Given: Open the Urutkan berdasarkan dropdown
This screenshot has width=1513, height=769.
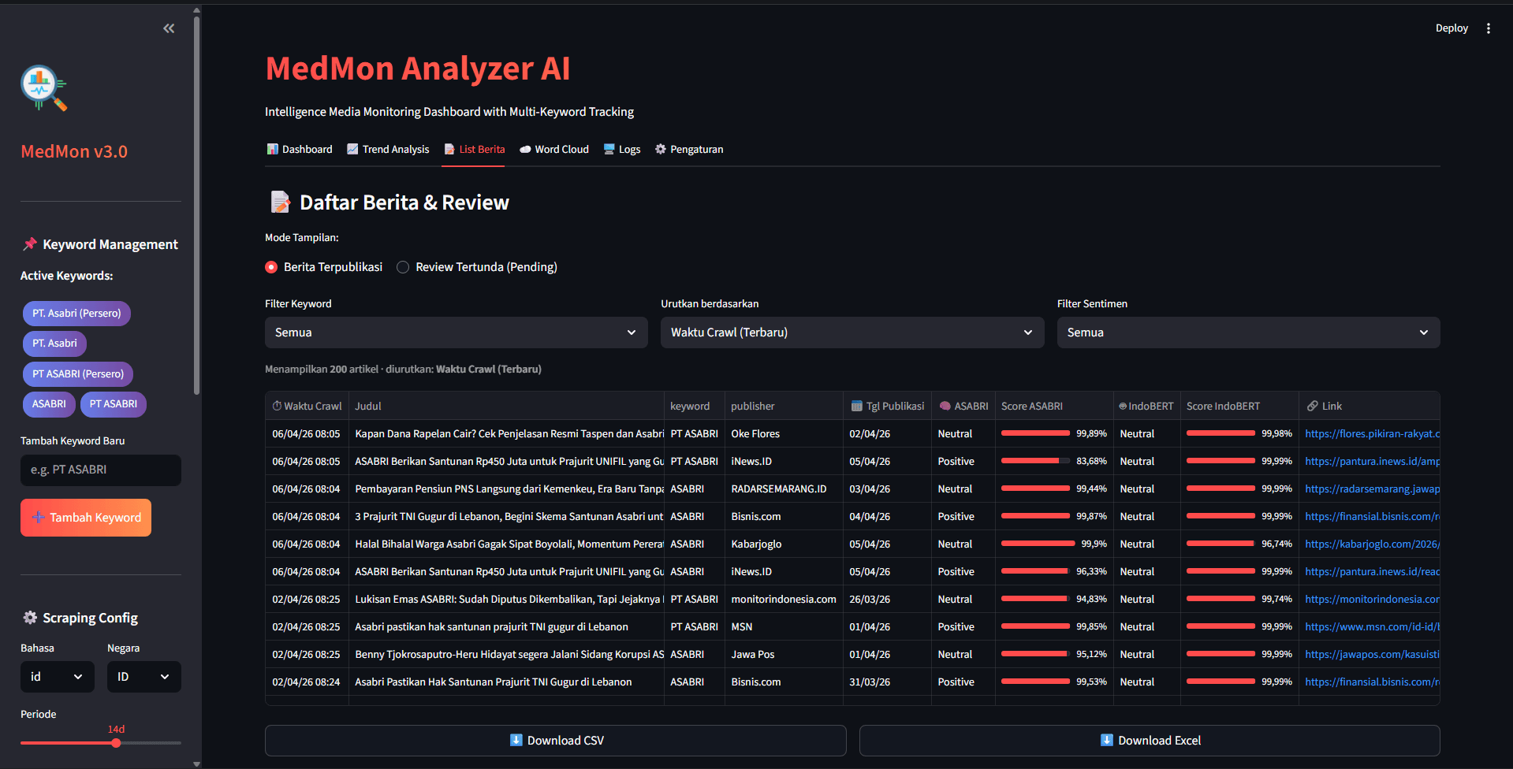Looking at the screenshot, I should point(852,332).
